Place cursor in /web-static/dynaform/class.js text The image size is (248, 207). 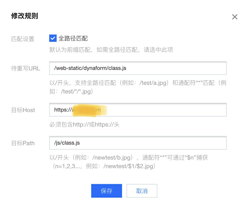point(90,68)
